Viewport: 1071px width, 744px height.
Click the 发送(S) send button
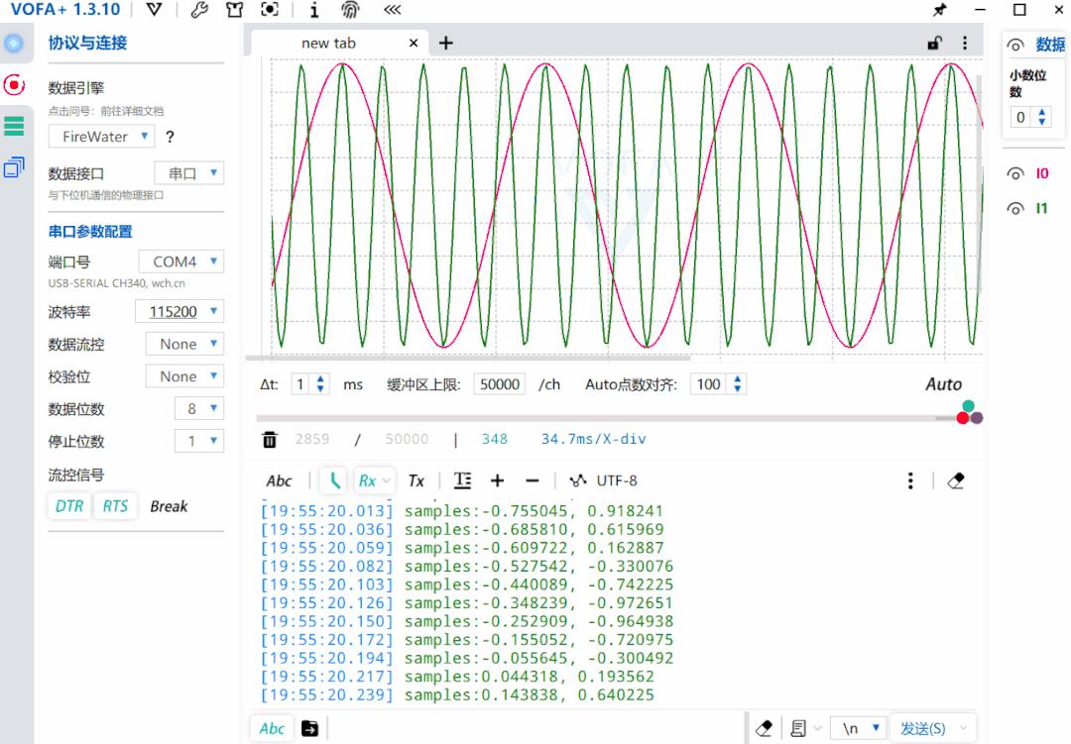coord(922,728)
